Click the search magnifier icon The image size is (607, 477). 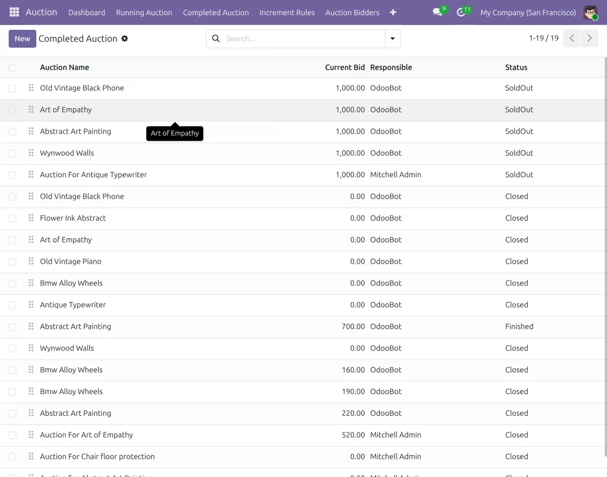pos(216,38)
